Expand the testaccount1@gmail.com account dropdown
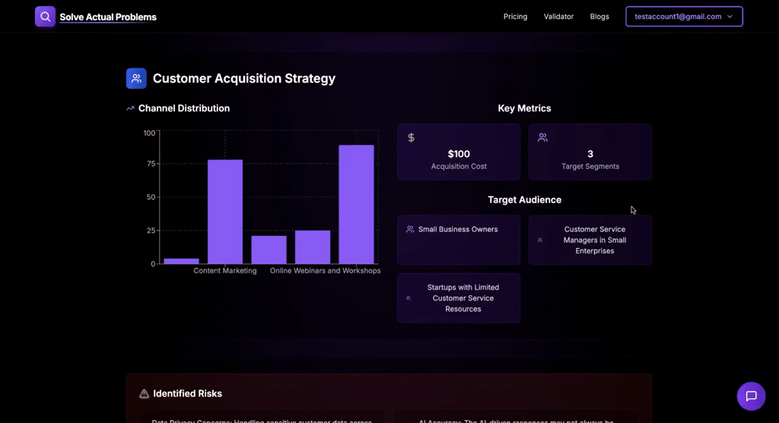This screenshot has height=423, width=779. tap(684, 17)
